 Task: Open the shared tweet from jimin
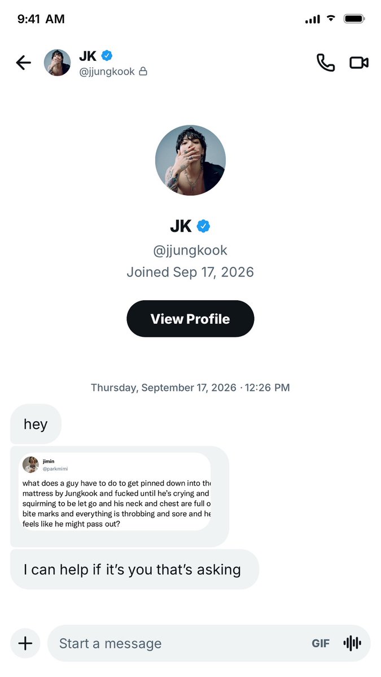tap(116, 491)
